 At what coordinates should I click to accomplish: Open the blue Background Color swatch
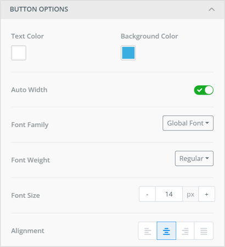[128, 53]
